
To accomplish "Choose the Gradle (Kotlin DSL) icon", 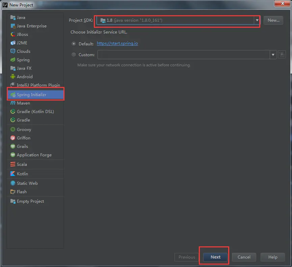I will tap(13, 111).
